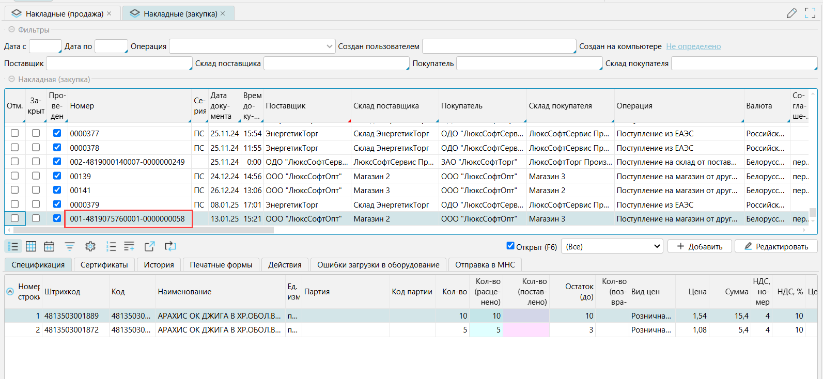Click the numbered list icon
This screenshot has height=379, width=823.
111,247
